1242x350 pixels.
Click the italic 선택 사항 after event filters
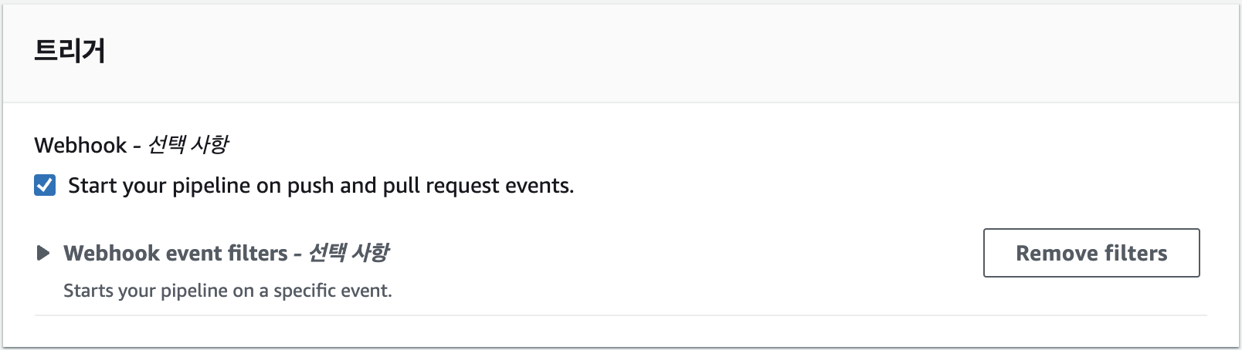(349, 253)
